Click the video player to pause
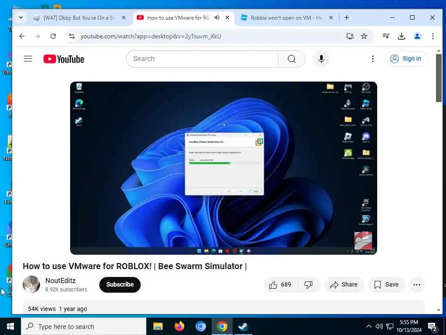 point(223,168)
